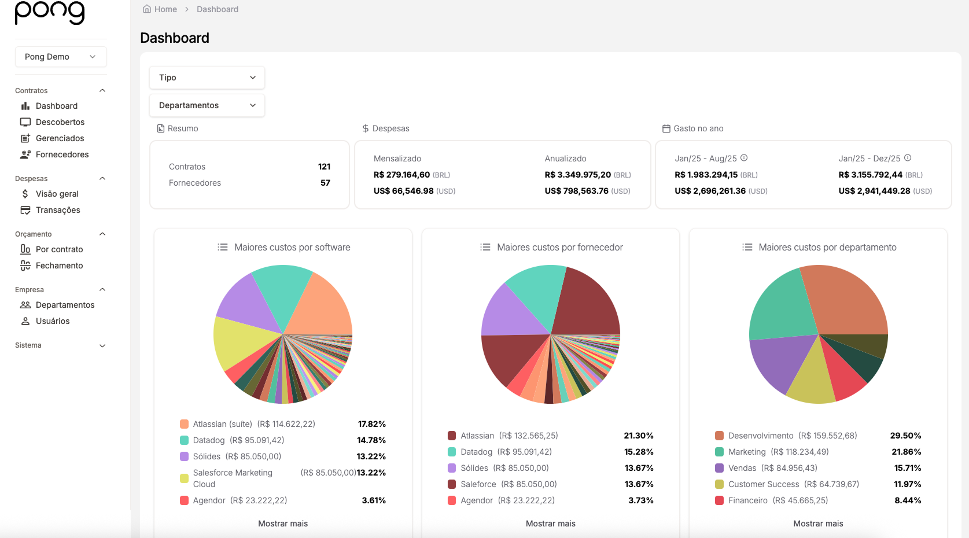Collapse the Orçamento sidebar section

(x=102, y=234)
